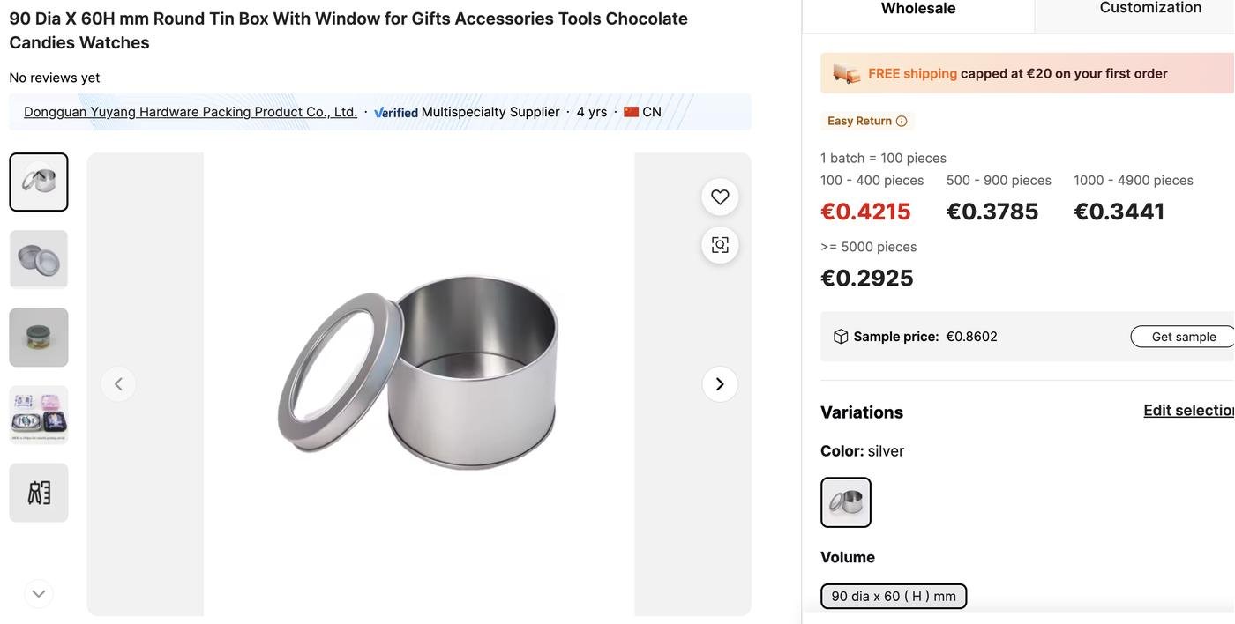Image resolution: width=1235 pixels, height=624 pixels.
Task: Select the fourth thumbnail with multiple tins
Action: (39, 415)
